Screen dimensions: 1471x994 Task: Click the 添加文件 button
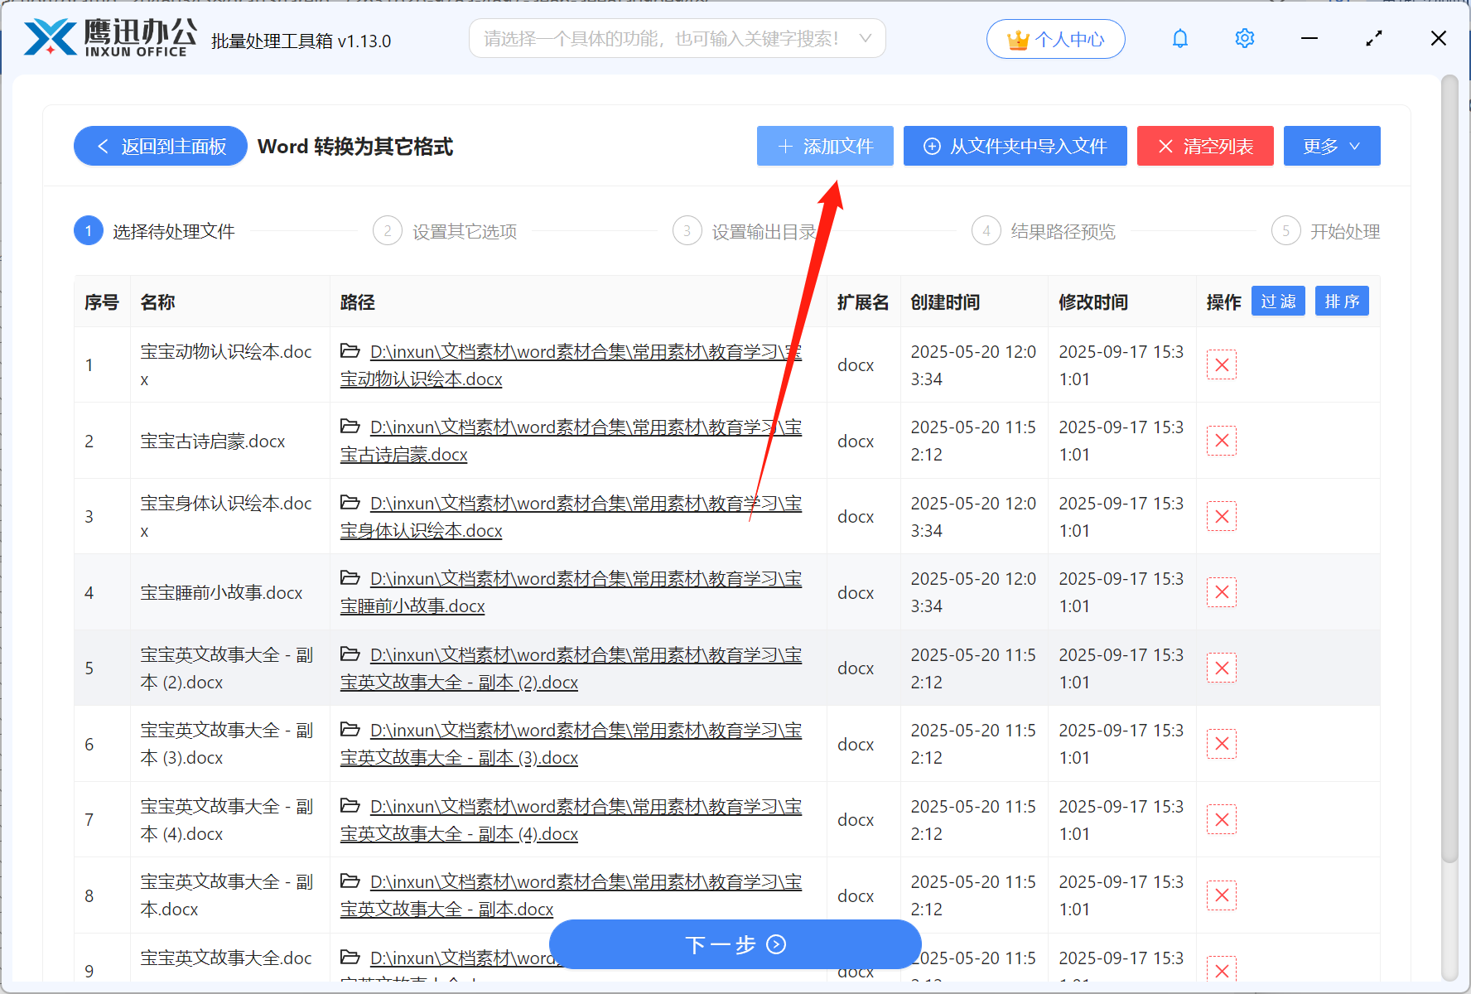[x=824, y=146]
